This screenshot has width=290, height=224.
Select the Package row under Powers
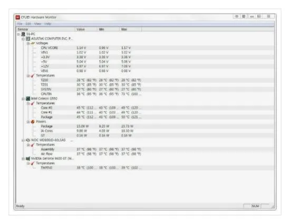coord(145,126)
